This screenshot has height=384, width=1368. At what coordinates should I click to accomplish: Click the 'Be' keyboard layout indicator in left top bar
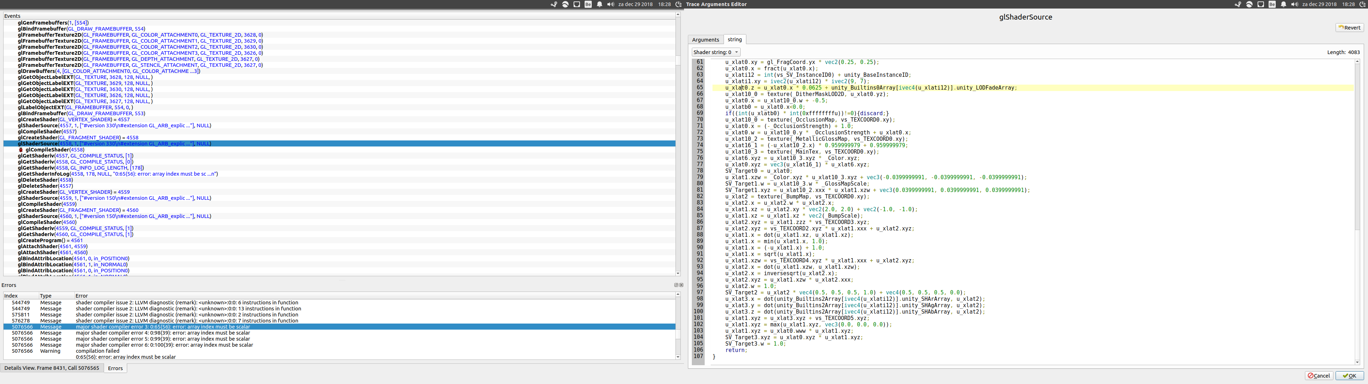pyautogui.click(x=588, y=4)
